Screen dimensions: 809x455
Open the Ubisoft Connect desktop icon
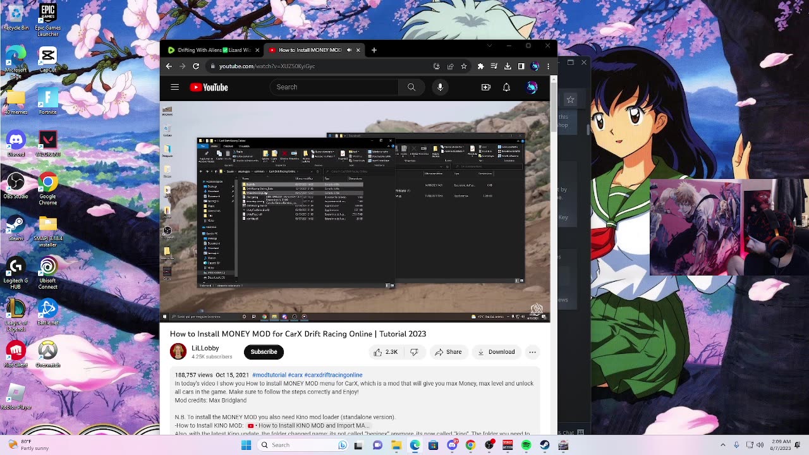point(48,273)
